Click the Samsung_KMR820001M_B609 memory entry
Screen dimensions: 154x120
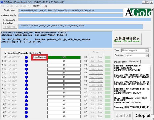coord(132,76)
